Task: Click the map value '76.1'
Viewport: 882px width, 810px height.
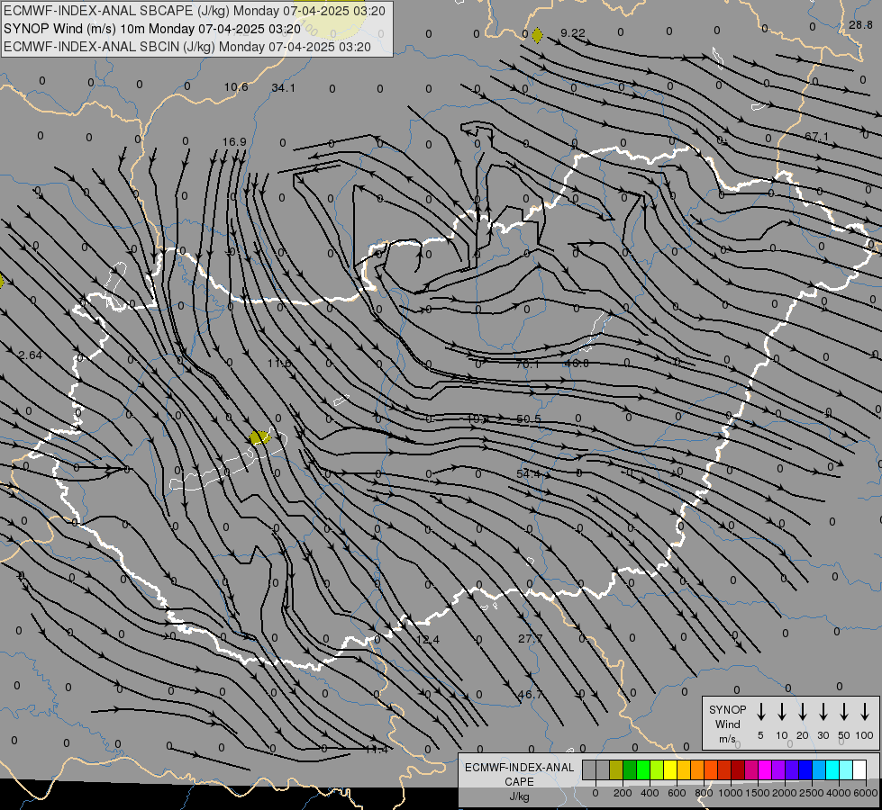Action: click(x=527, y=364)
